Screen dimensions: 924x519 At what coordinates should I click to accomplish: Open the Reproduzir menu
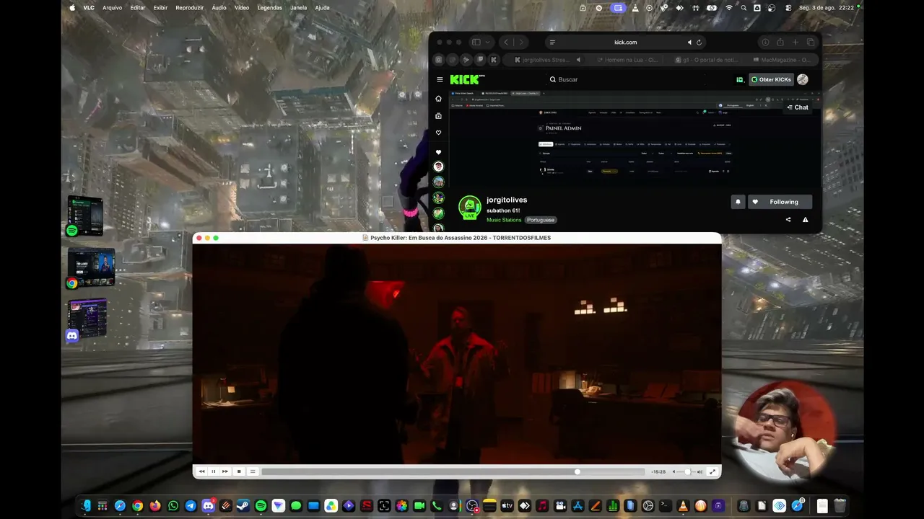point(189,8)
